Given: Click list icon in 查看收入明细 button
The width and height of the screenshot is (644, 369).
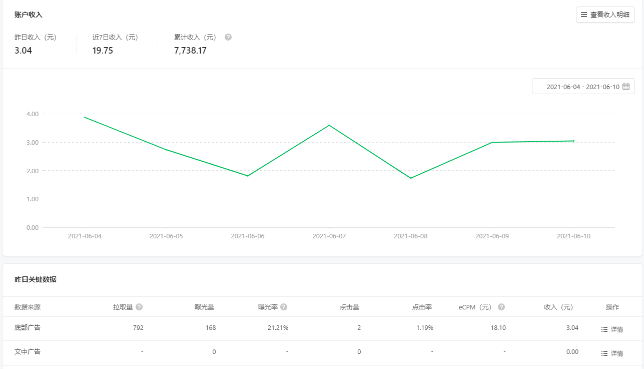Looking at the screenshot, I should 583,15.
